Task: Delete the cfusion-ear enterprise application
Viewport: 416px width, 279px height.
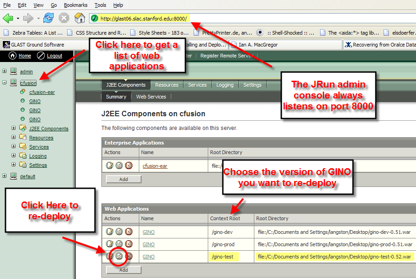Action: [x=129, y=165]
